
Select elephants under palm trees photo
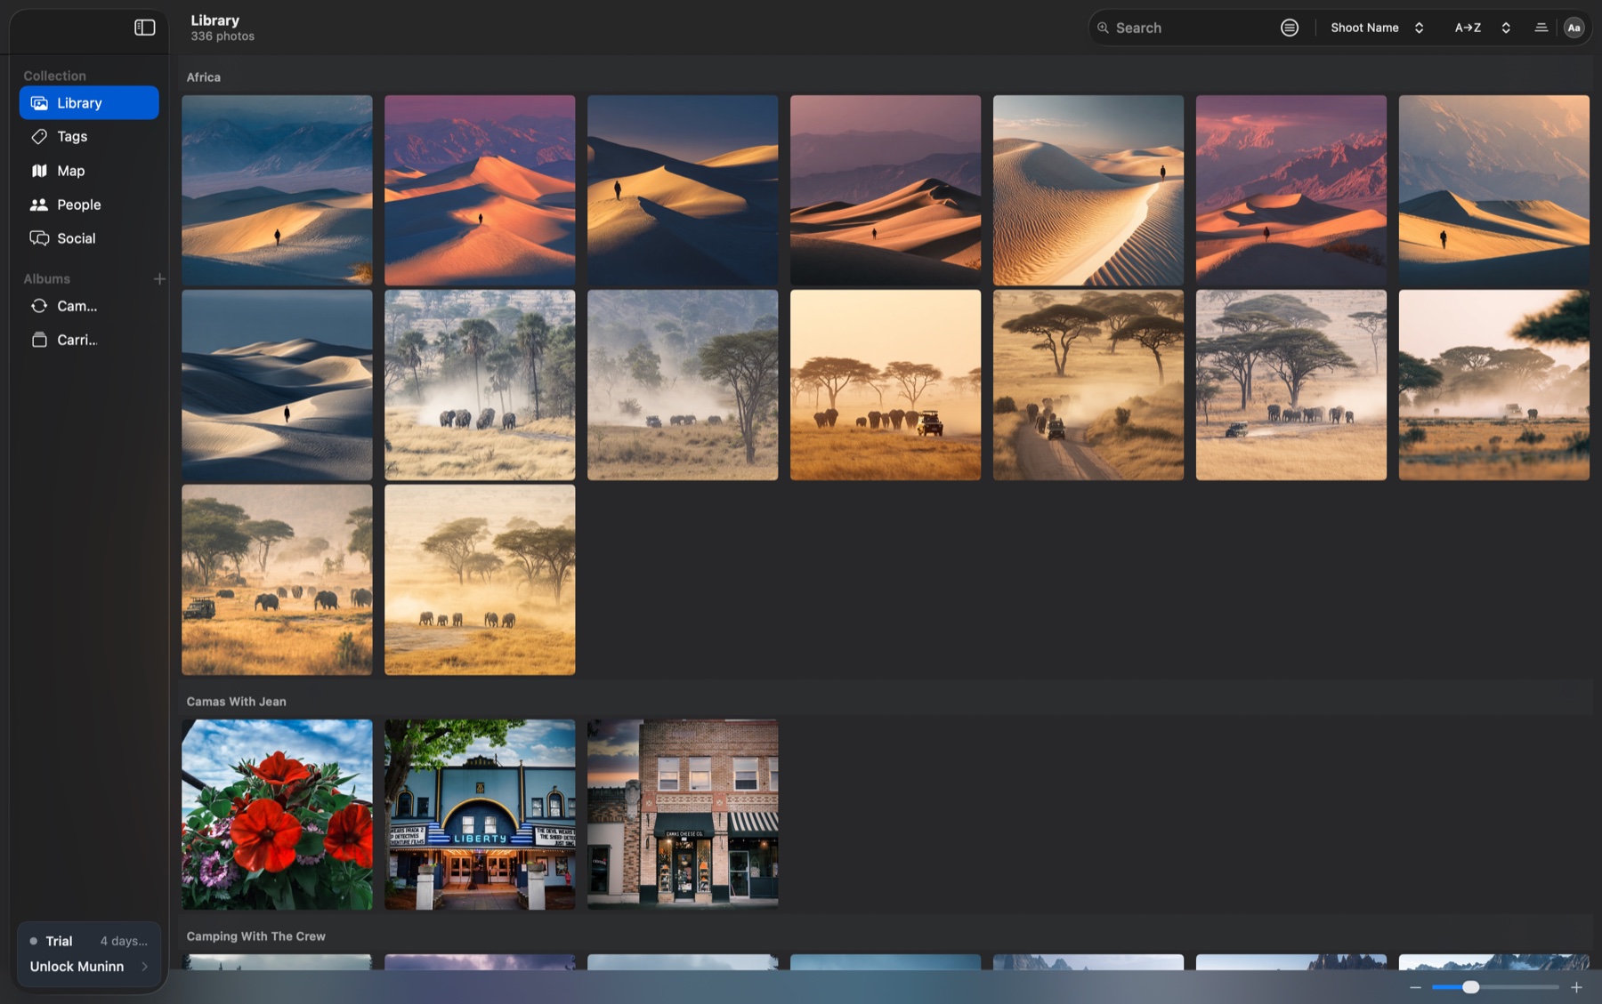pos(480,385)
